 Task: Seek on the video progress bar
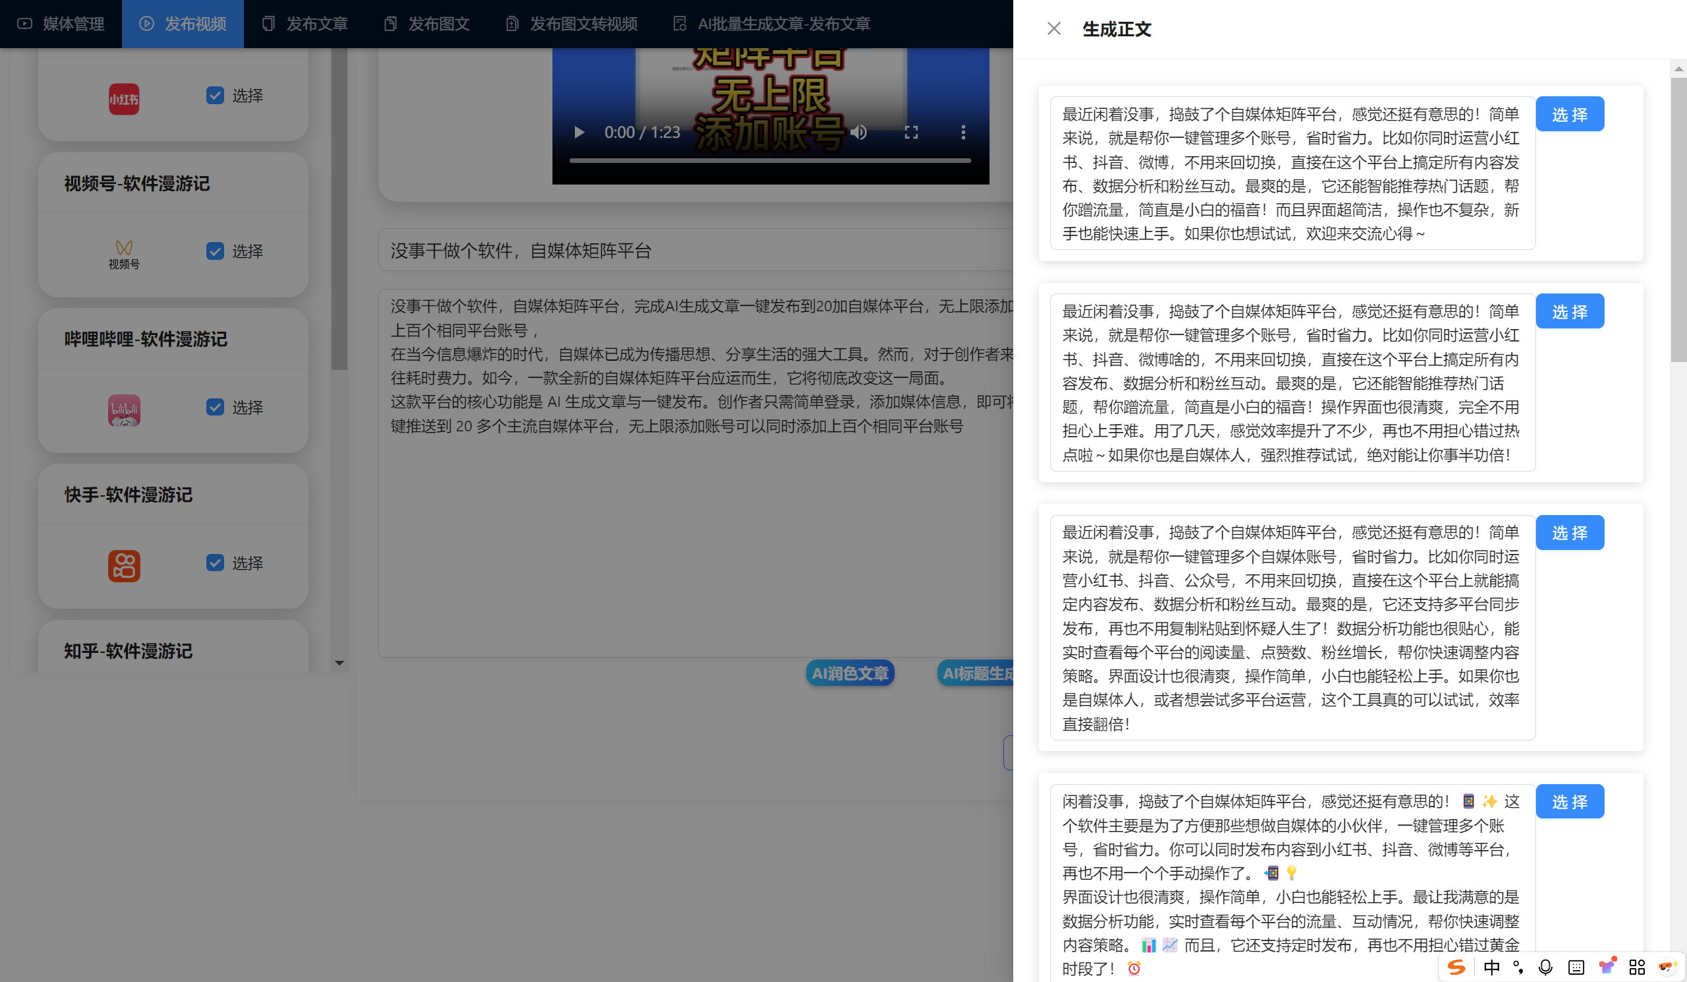click(770, 161)
